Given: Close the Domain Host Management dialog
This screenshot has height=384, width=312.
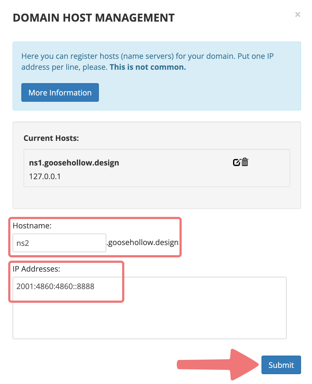Looking at the screenshot, I should pyautogui.click(x=298, y=14).
